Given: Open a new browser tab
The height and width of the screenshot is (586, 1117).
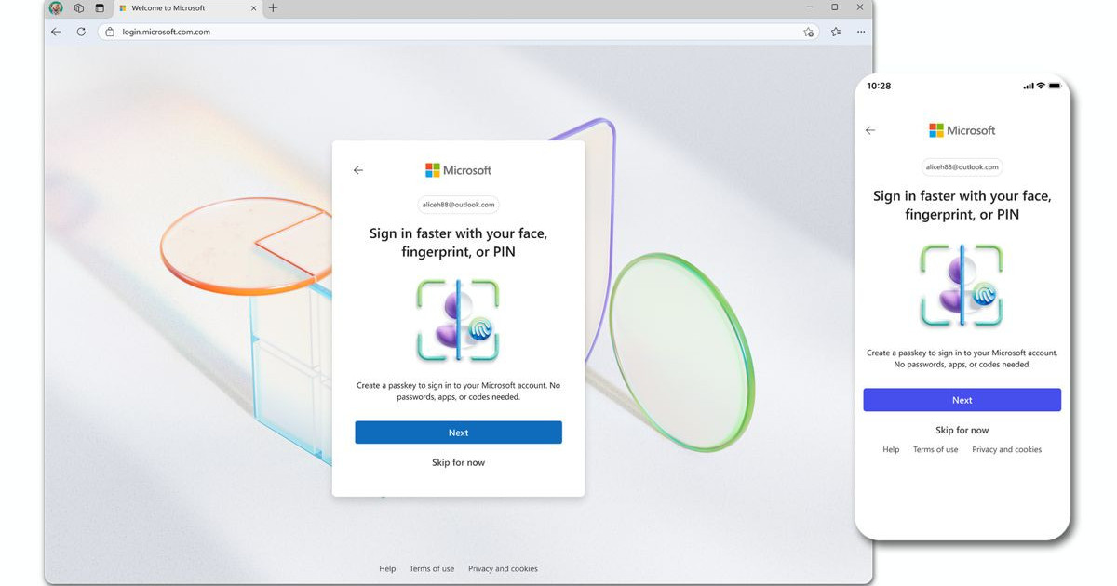Looking at the screenshot, I should pyautogui.click(x=273, y=8).
